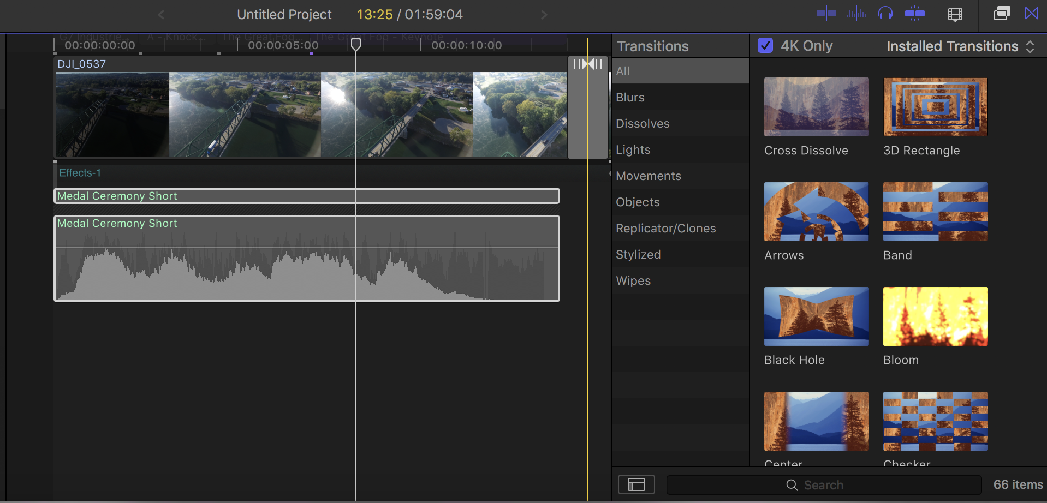1047x503 pixels.
Task: Select the Objects category
Action: tap(681, 202)
